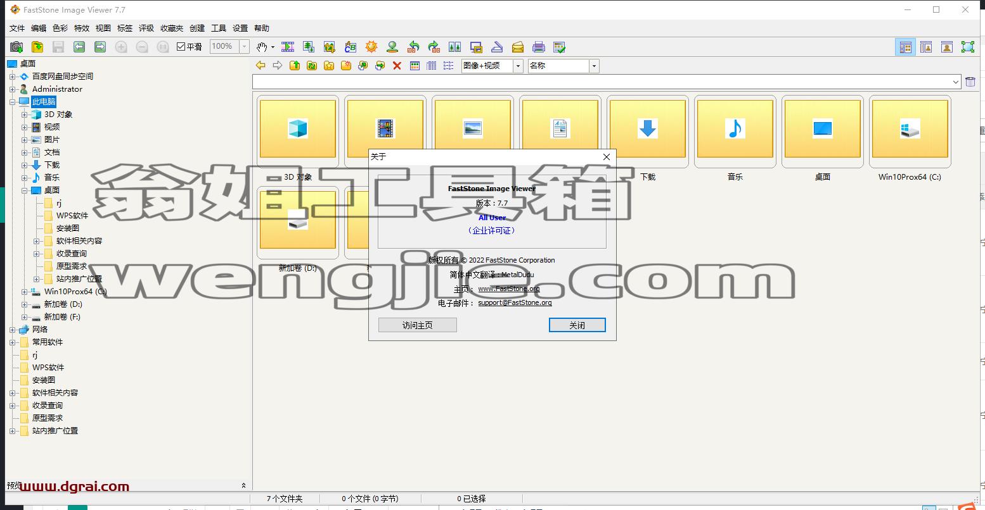
Task: Open the 名称 sort order dropdown
Action: pos(563,66)
